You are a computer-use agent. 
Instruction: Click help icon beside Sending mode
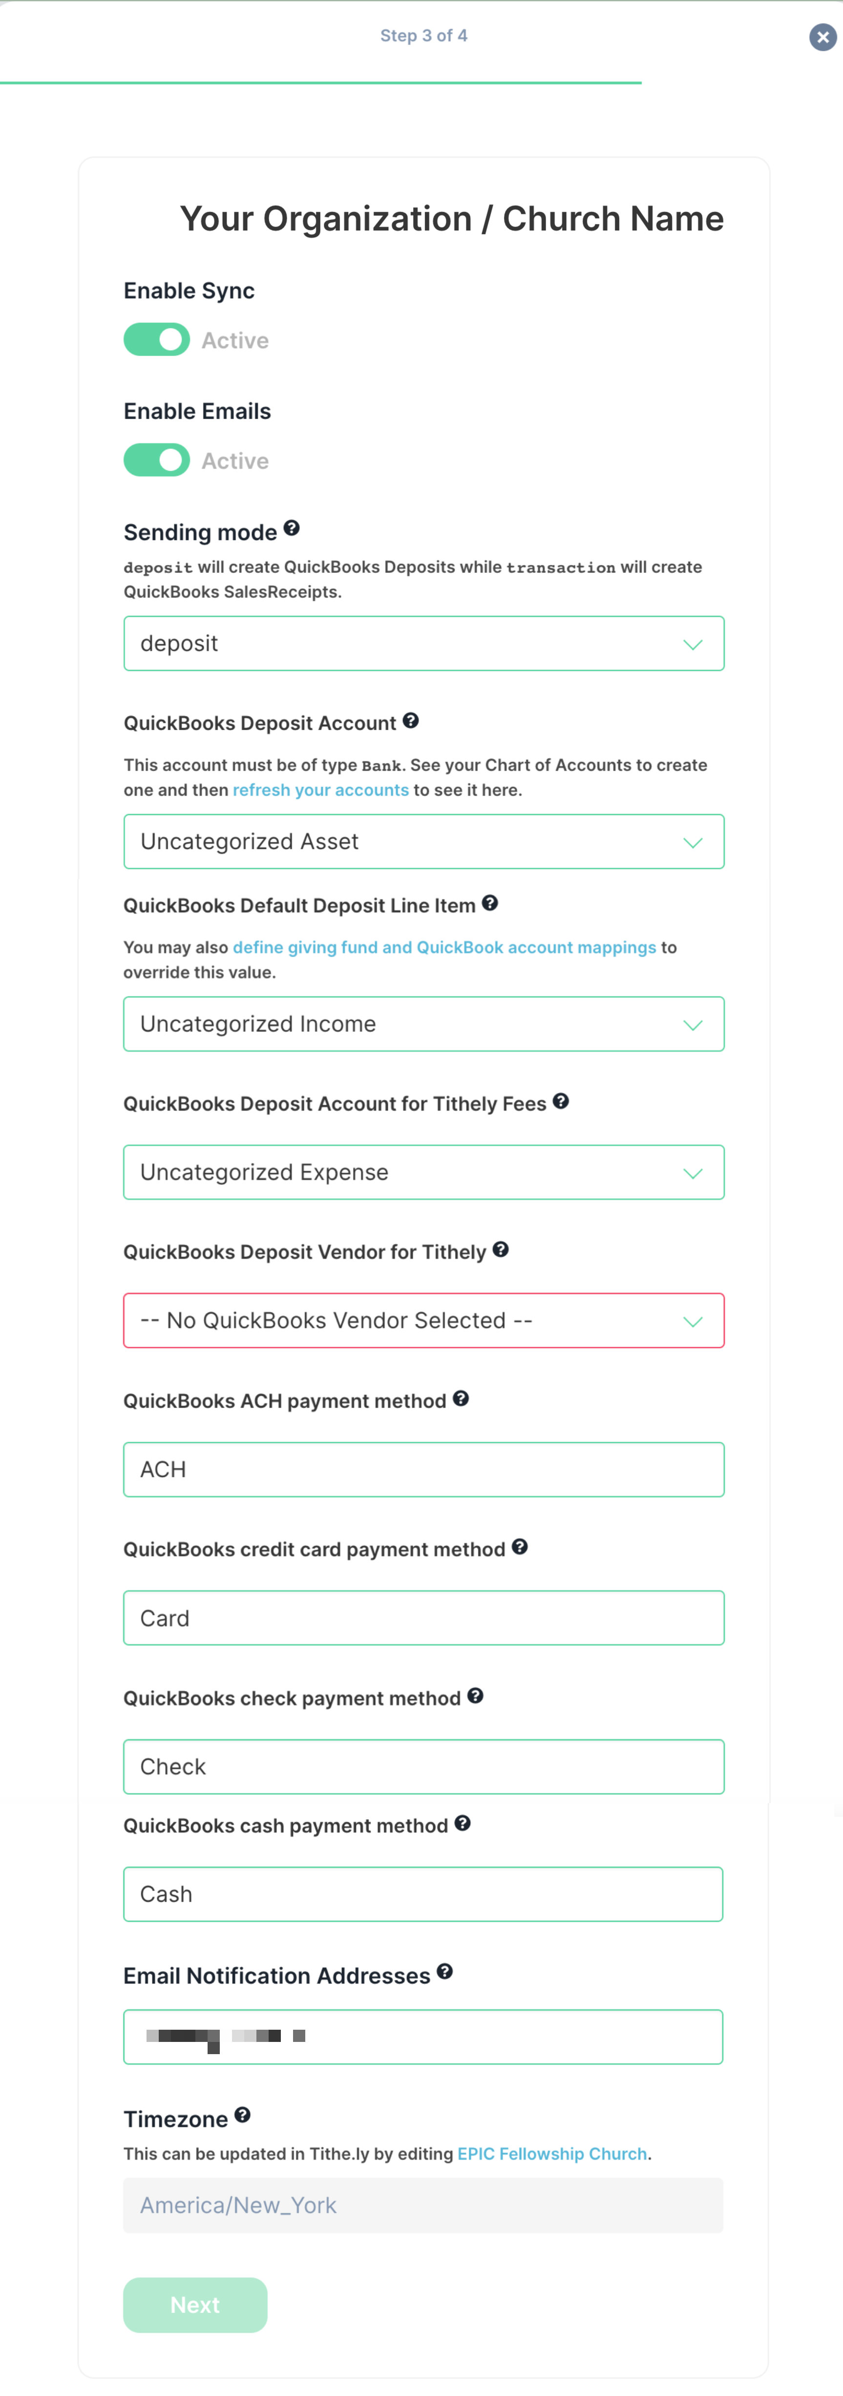click(291, 528)
